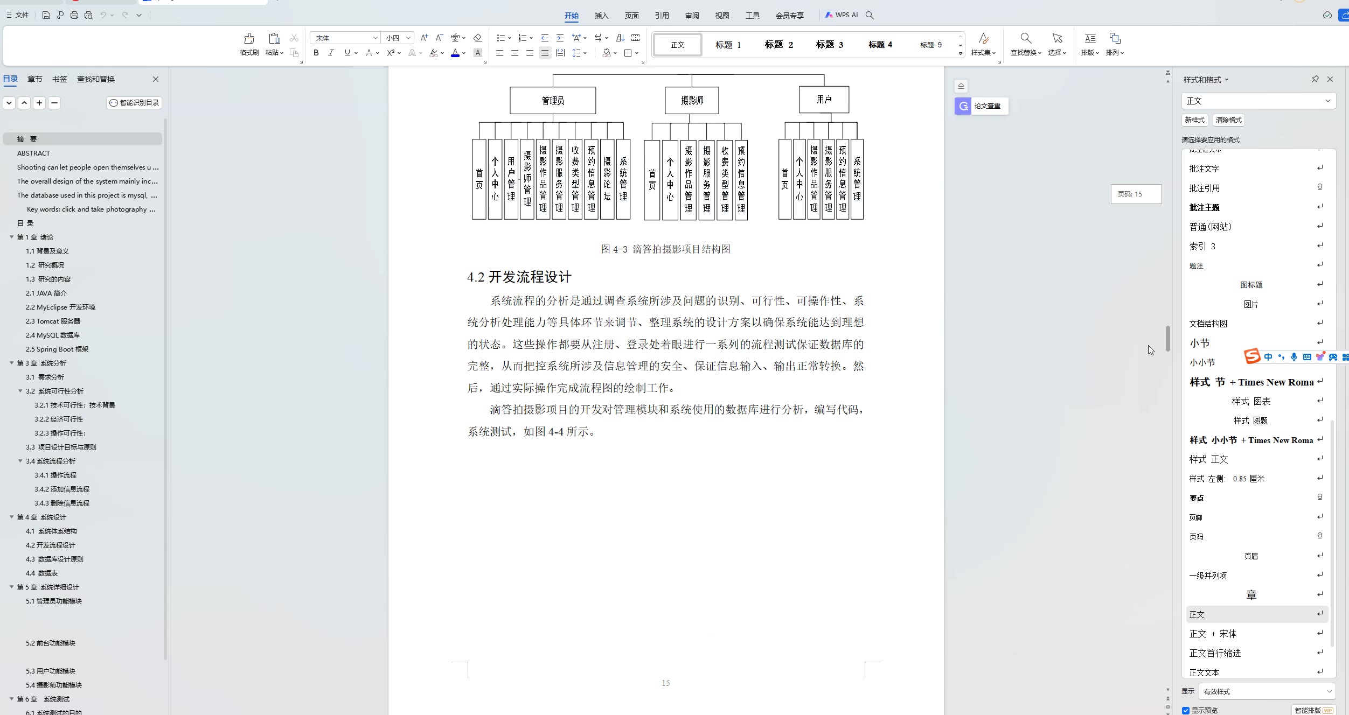
Task: Click the font color blue swatch button
Action: (x=455, y=53)
